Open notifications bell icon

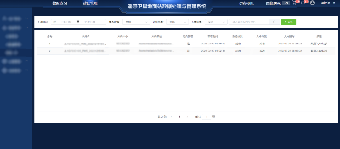[x=303, y=3]
